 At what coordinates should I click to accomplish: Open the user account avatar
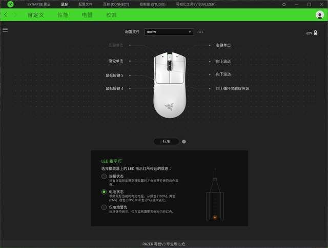(x=320, y=15)
